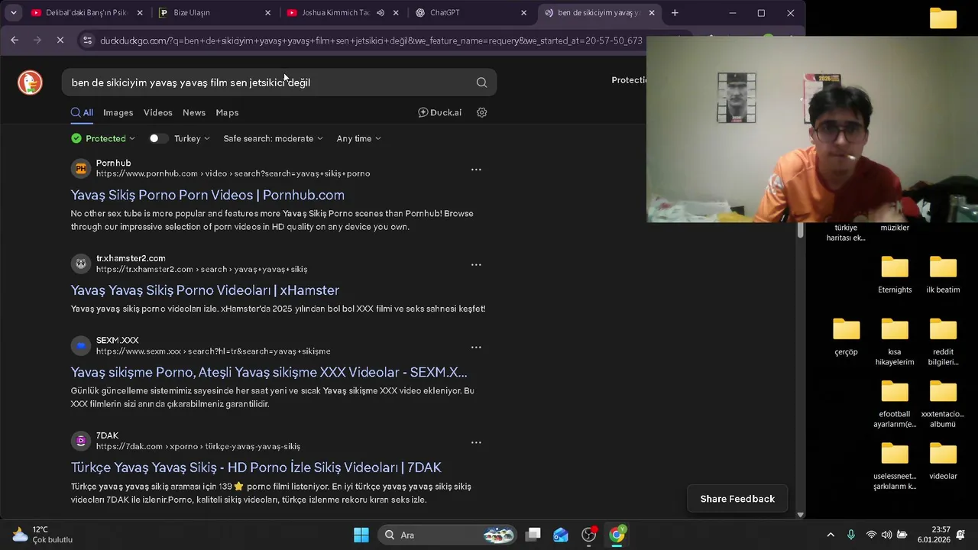Open the Windows Start menu
Image resolution: width=978 pixels, height=550 pixels.
click(361, 535)
